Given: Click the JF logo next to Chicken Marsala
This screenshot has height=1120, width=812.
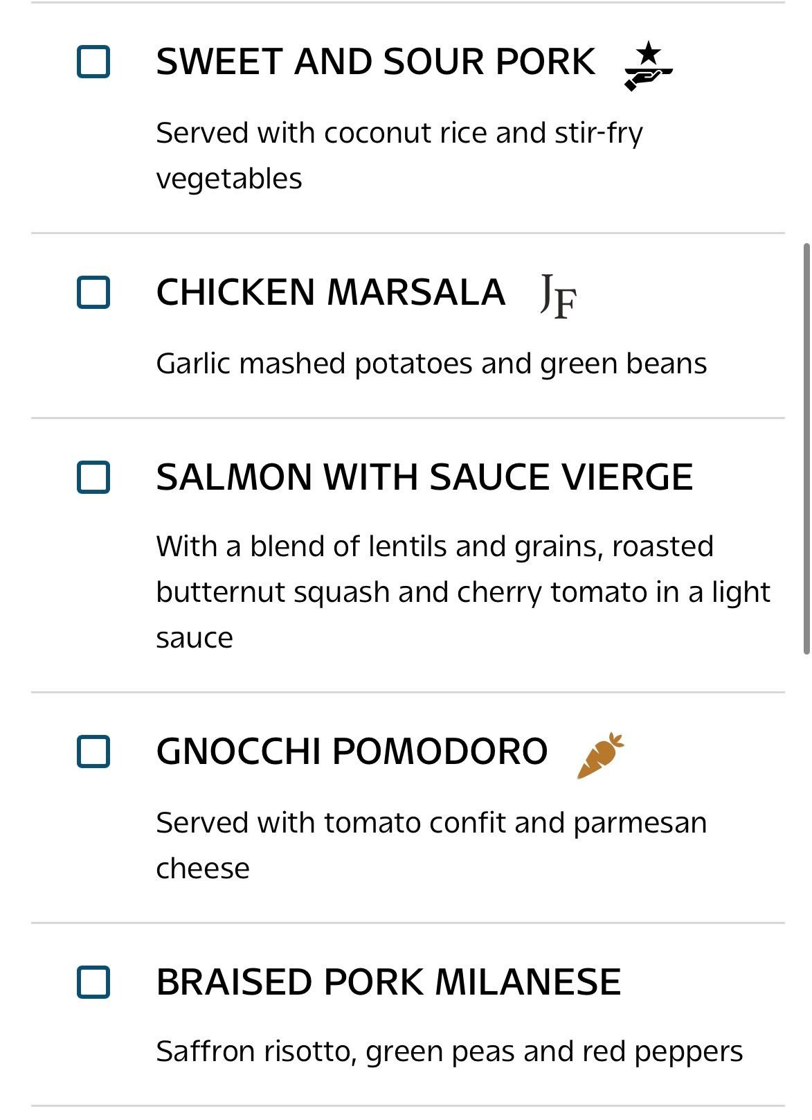Looking at the screenshot, I should point(558,295).
